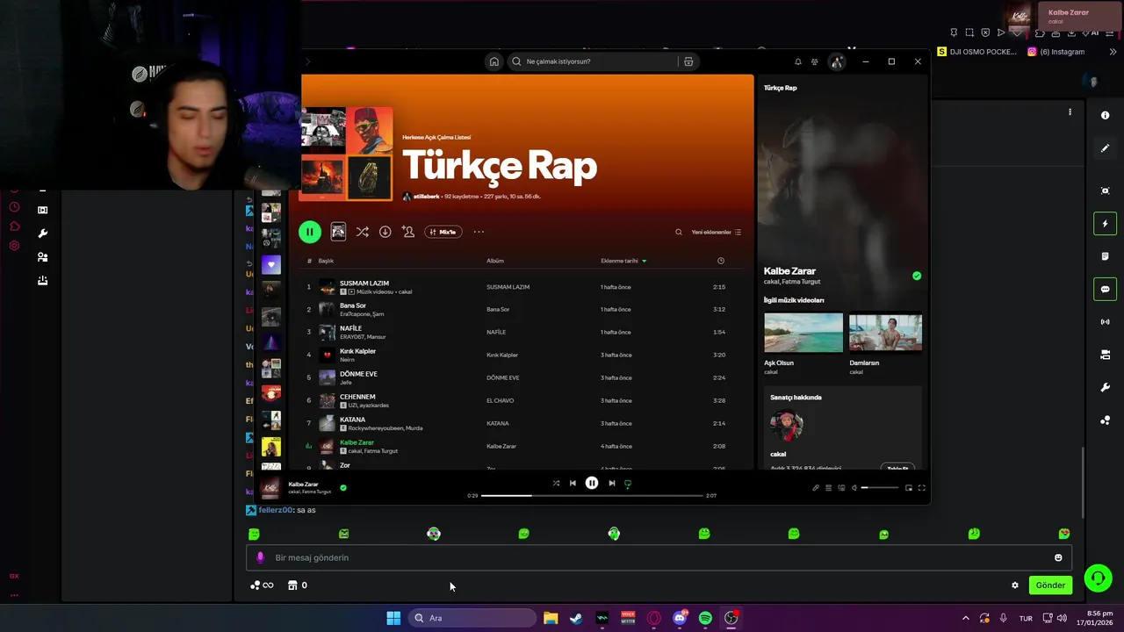
Task: Click the green Gönder button
Action: coord(1050,585)
